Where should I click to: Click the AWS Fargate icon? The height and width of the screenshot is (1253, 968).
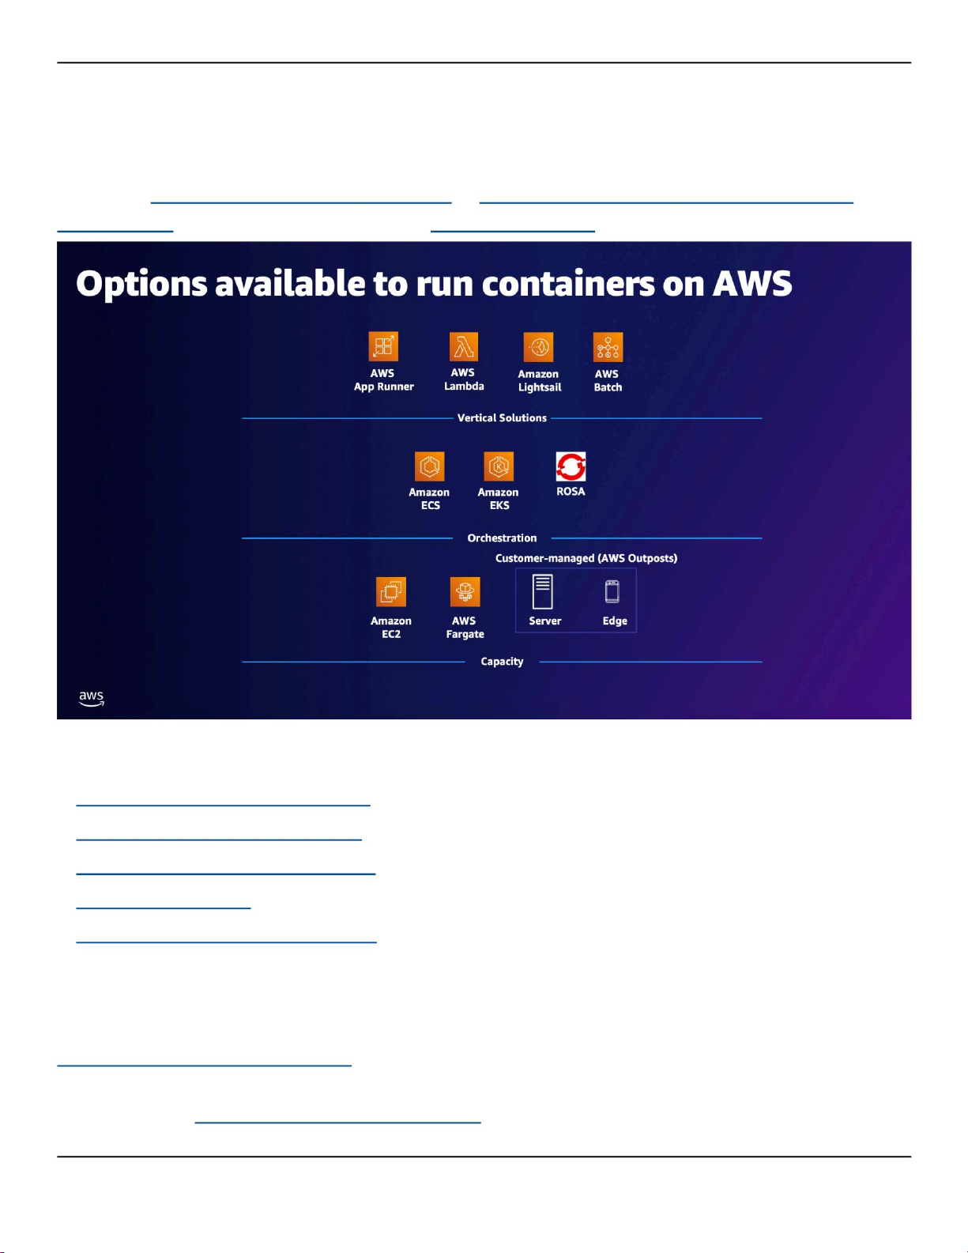coord(465,592)
